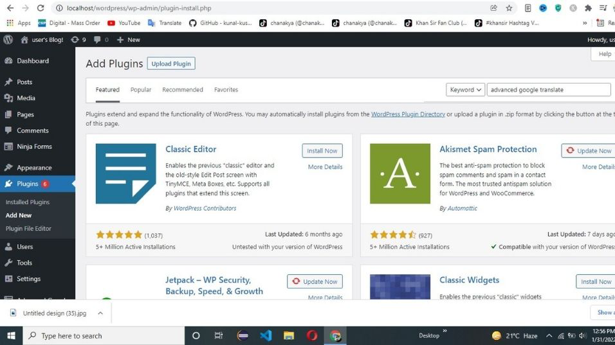Expand the Help tab
615x345 pixels.
tap(603, 54)
